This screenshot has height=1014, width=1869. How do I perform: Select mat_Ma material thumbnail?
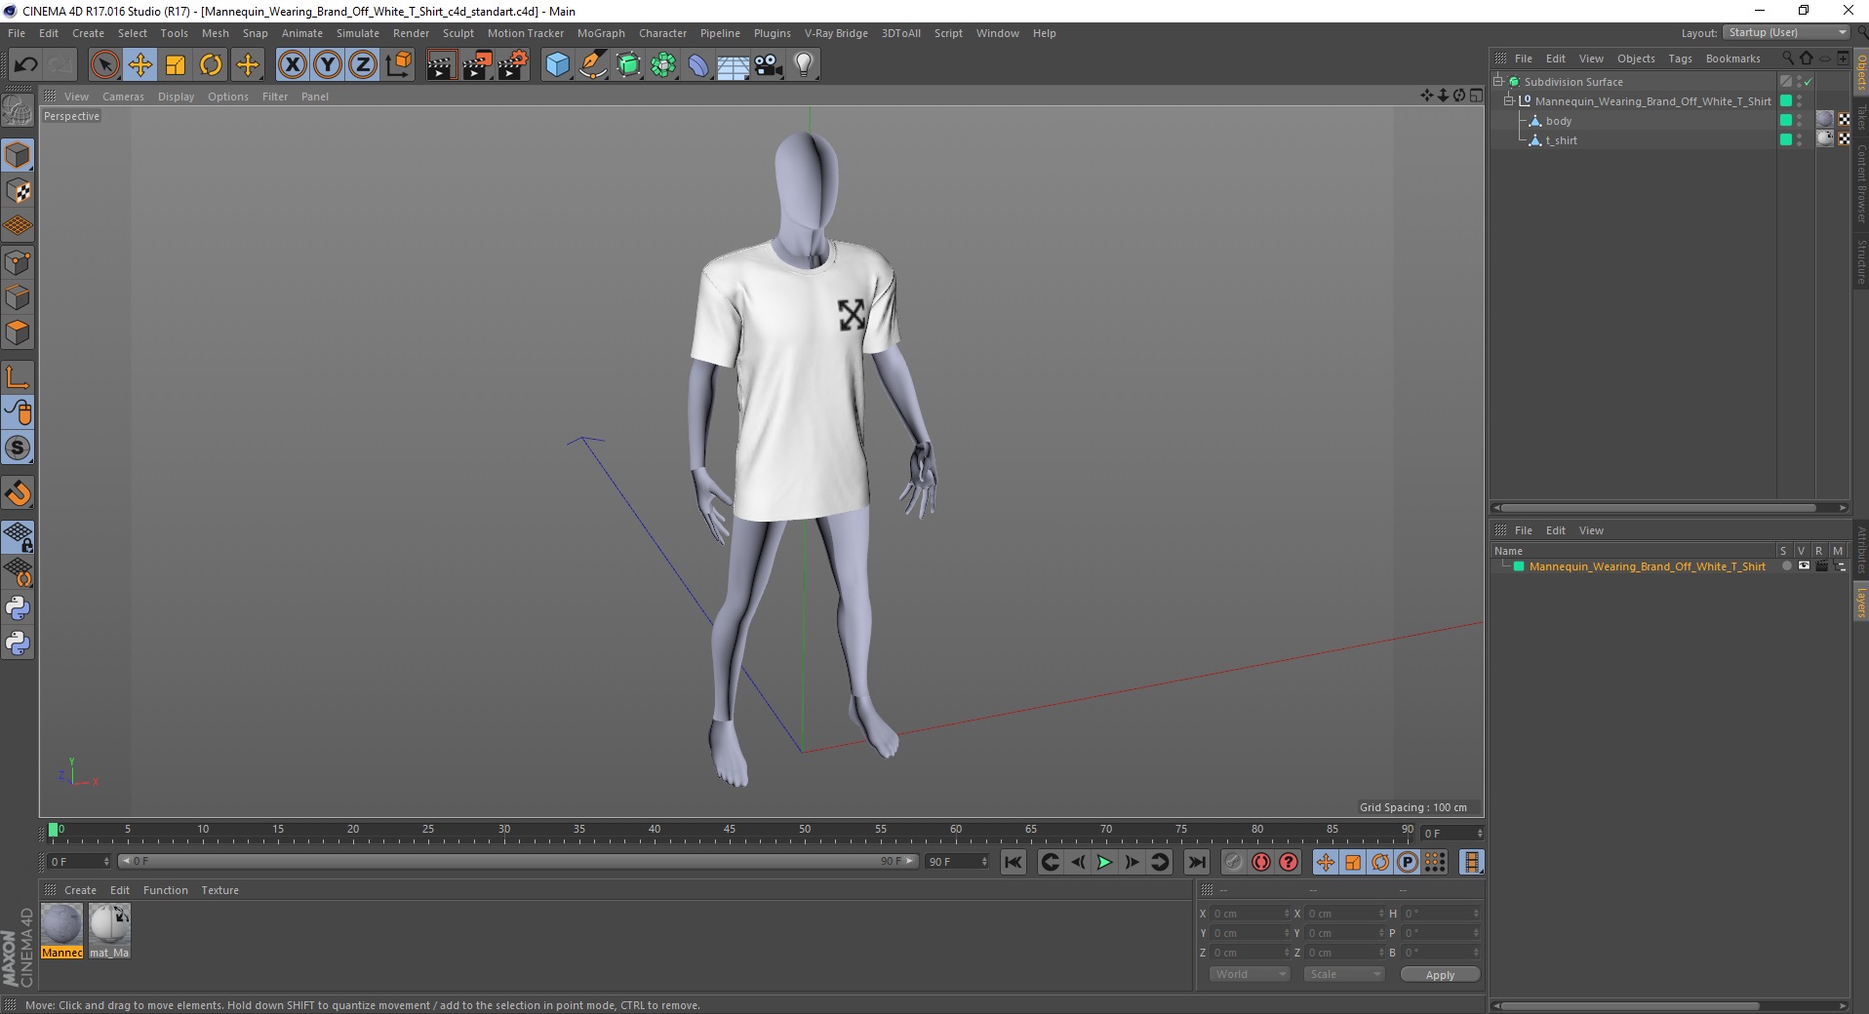point(109,930)
